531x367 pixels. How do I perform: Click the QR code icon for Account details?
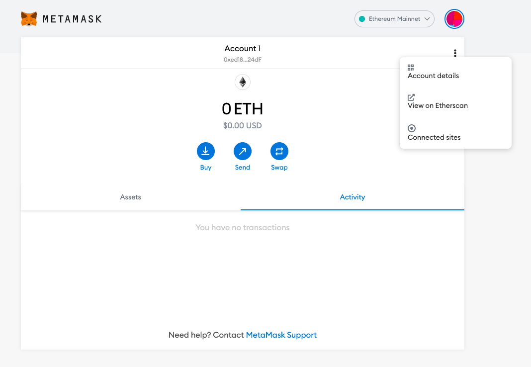(x=411, y=67)
